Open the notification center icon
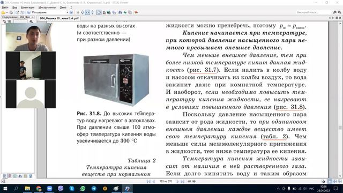This screenshot has height=193, width=343. click(336, 188)
